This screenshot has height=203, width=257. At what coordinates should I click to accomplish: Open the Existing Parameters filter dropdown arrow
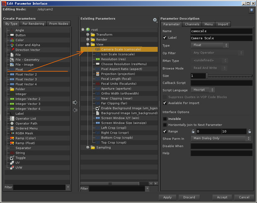pos(147,188)
